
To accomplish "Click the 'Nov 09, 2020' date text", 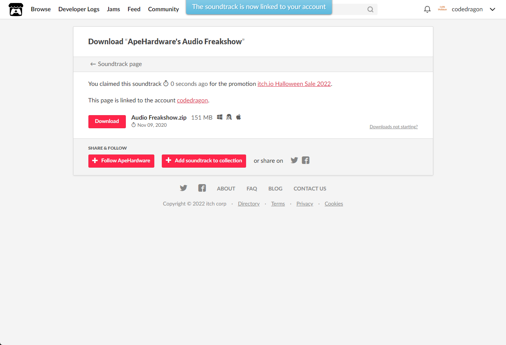I will (x=152, y=125).
